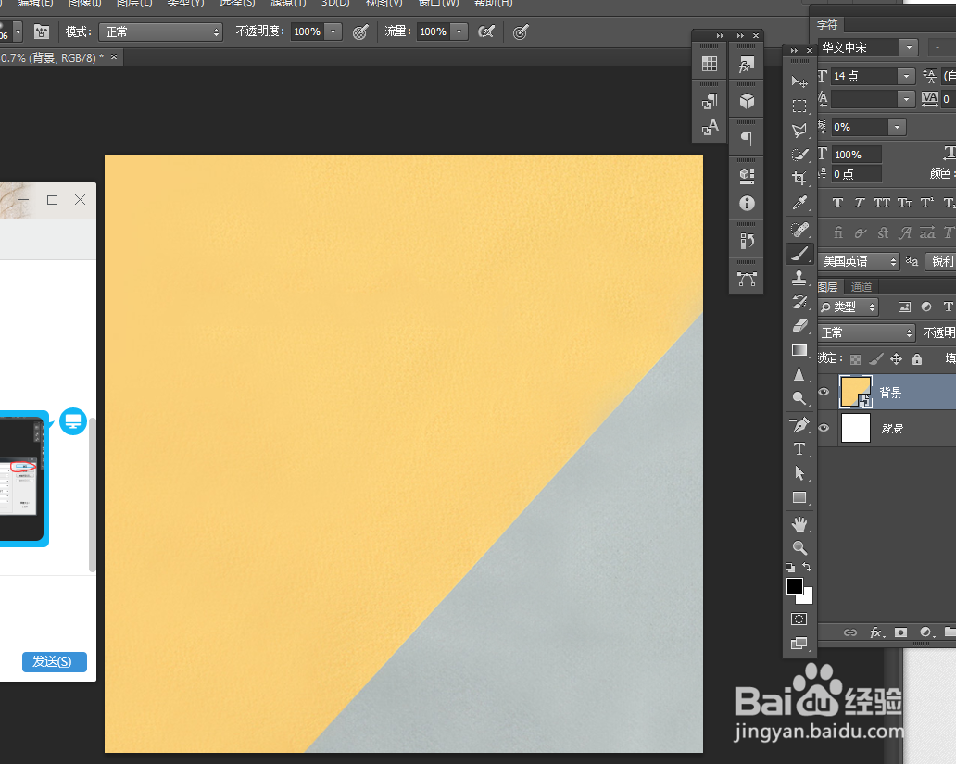Select the 字符 character panel tab
956x764 pixels.
pos(827,25)
